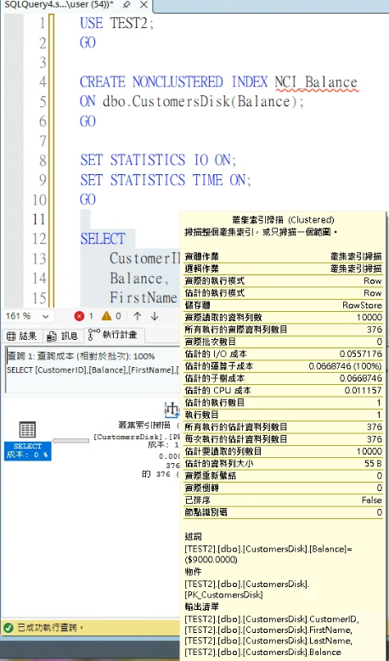Click the yellow warning count icon
This screenshot has height=661, width=389.
(x=107, y=316)
